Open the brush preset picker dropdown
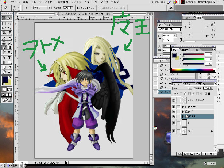 pyautogui.click(x=19, y=8)
